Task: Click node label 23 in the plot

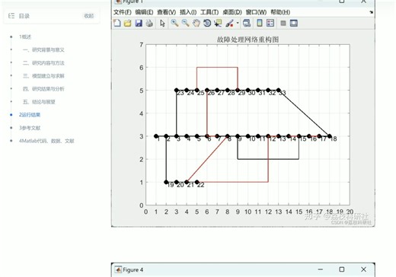Action: 180,93
